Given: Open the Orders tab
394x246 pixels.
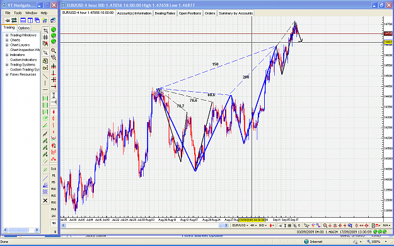Looking at the screenshot, I should 210,13.
